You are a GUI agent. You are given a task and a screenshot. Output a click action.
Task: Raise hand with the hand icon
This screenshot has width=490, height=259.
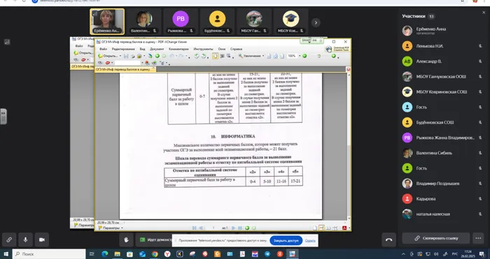coord(126,239)
